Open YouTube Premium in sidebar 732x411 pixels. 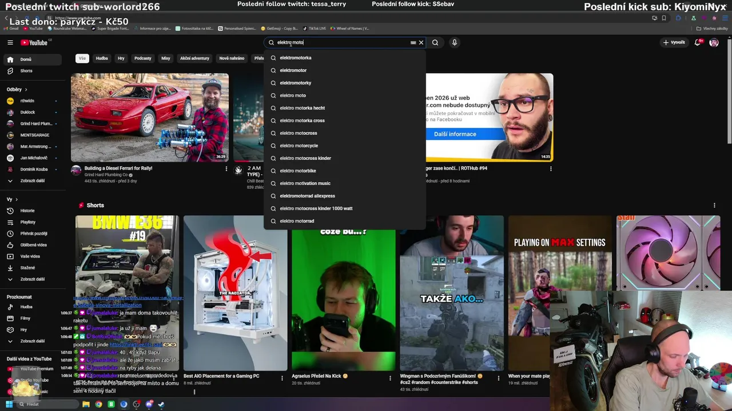click(33, 369)
